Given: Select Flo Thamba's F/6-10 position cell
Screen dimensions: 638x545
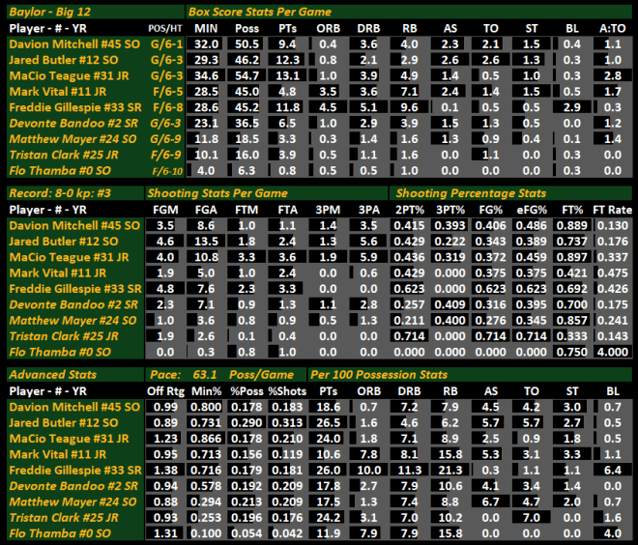Looking at the screenshot, I should pos(166,171).
